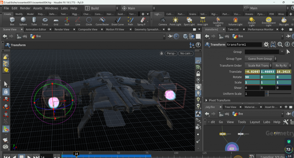The width and height of the screenshot is (294, 158).
Task: Add a Spot Light
Action: (189, 21)
